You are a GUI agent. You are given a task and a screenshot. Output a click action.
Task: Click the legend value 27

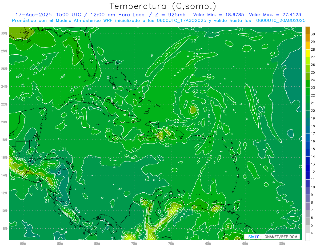click(313, 57)
